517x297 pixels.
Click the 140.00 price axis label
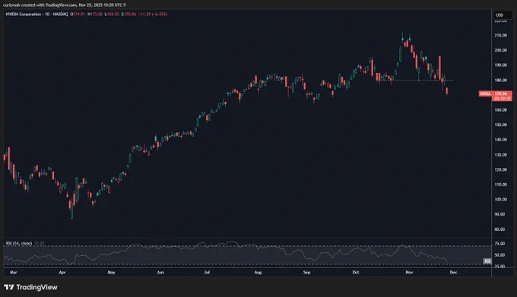pyautogui.click(x=500, y=140)
